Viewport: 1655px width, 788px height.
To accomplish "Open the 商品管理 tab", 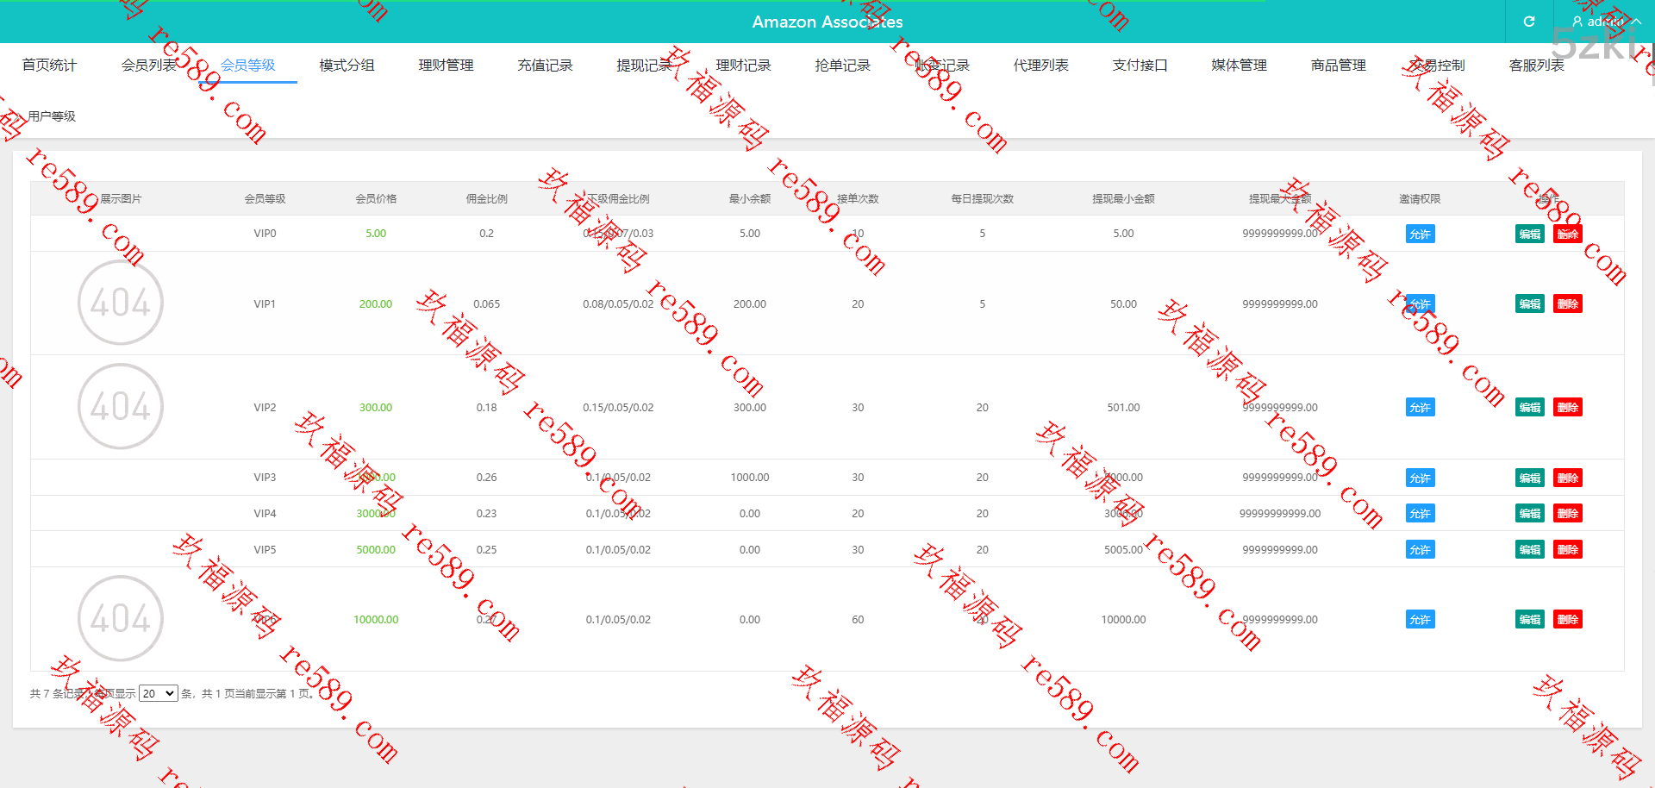I will click(1338, 65).
